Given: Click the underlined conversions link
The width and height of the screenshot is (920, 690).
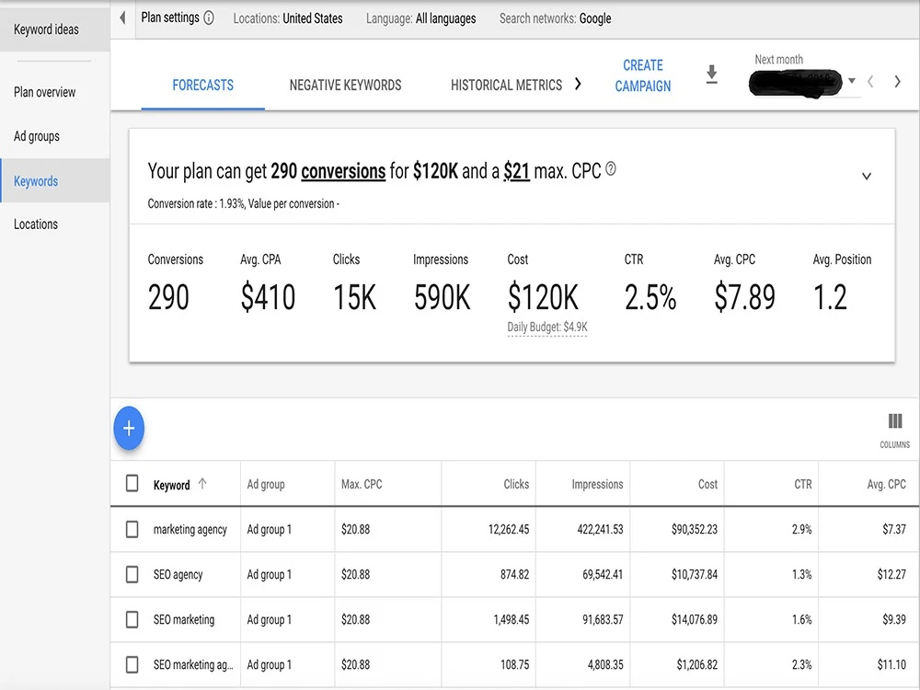Looking at the screenshot, I should (x=343, y=171).
